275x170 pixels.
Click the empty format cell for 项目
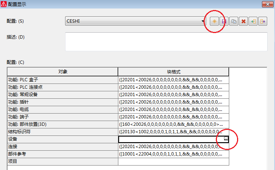point(173,161)
